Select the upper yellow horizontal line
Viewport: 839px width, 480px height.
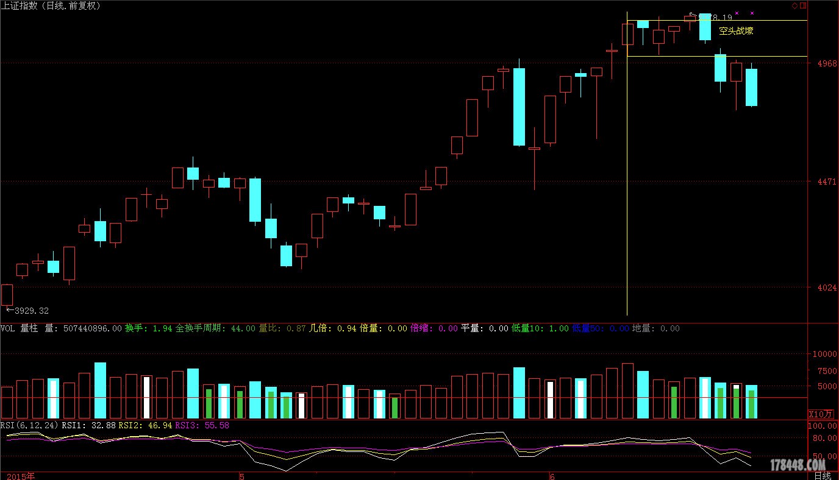pyautogui.click(x=717, y=20)
